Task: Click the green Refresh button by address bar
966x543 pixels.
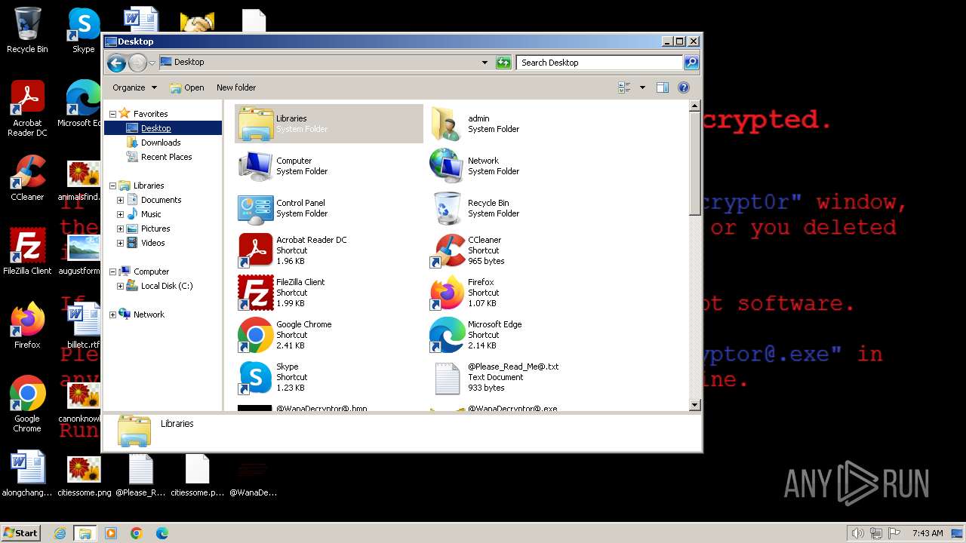Action: [x=503, y=63]
